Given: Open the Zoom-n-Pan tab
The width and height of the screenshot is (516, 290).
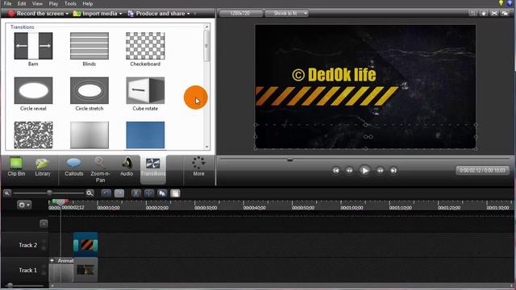Looking at the screenshot, I should click(x=100, y=170).
